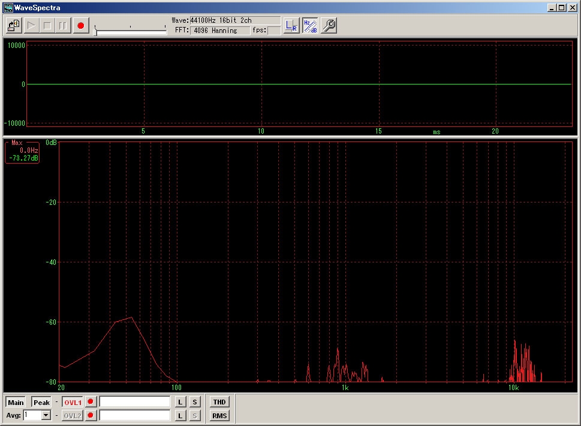Toggle the Hz/dB measurement mode icon

click(x=310, y=26)
